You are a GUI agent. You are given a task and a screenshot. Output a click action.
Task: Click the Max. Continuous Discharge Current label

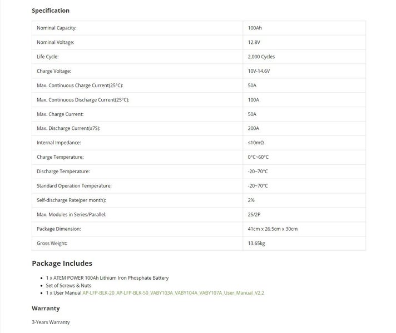83,100
